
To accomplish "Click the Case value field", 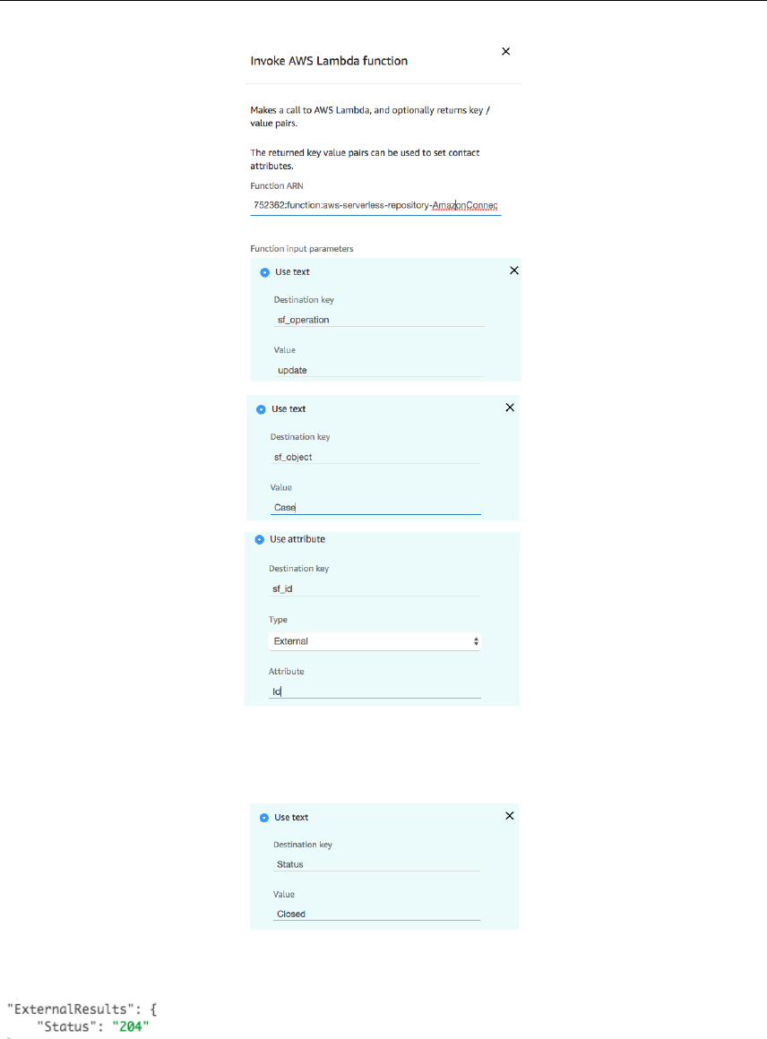I will (375, 507).
